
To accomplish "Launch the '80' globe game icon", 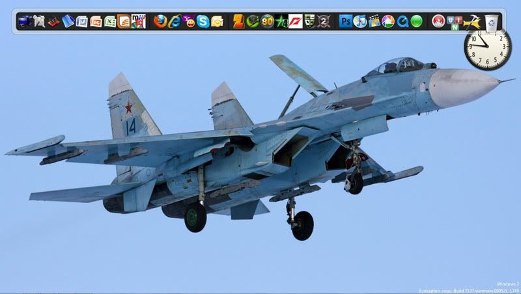I will [x=267, y=21].
